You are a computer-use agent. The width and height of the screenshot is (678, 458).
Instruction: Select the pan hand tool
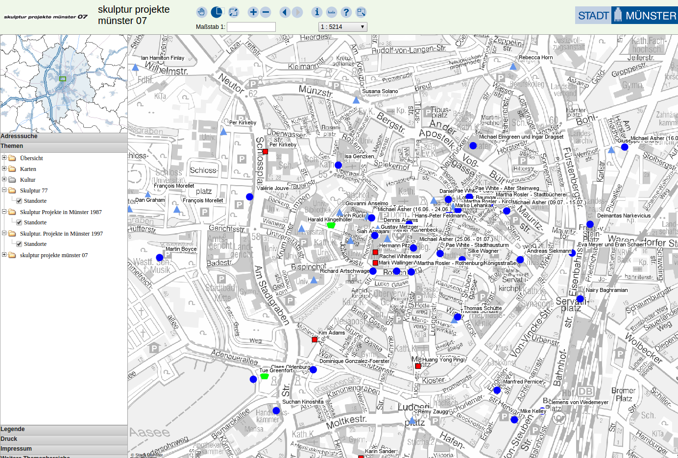point(201,12)
